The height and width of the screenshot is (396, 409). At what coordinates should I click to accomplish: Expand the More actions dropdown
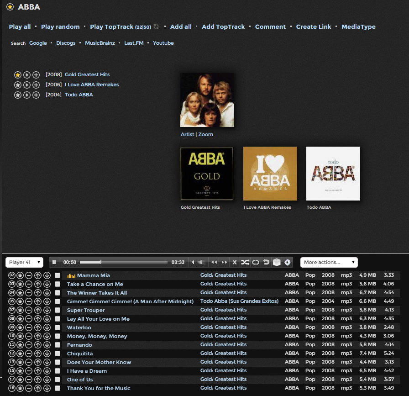pos(329,262)
